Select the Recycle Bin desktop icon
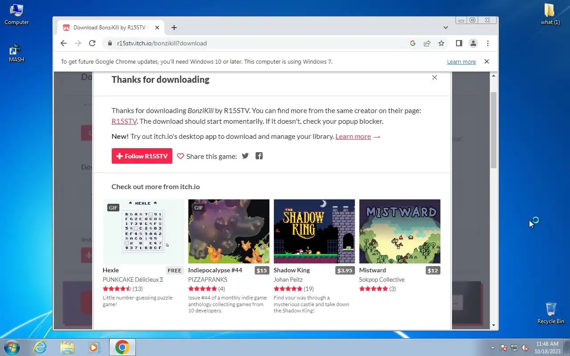Viewport: 570px width, 356px height. [x=550, y=313]
